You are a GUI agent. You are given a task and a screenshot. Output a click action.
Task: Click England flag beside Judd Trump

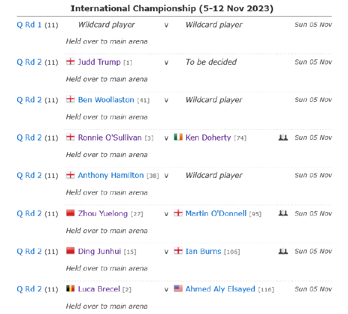(x=70, y=62)
